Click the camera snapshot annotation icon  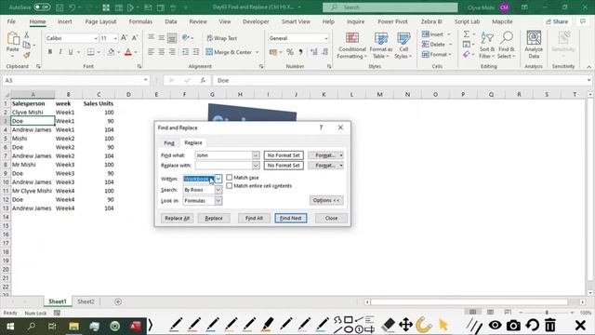[513, 326]
